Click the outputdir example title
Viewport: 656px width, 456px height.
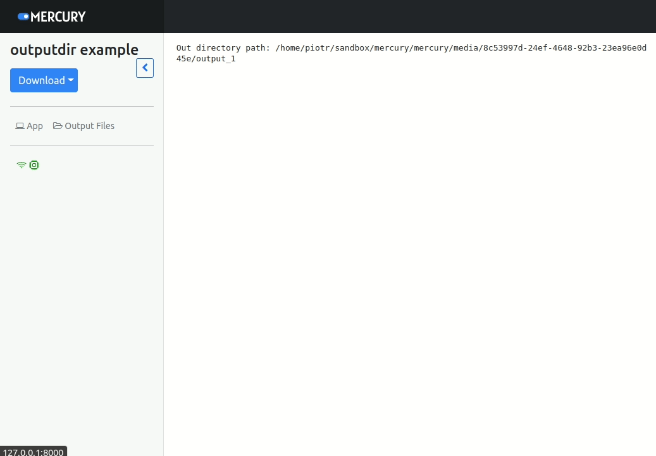(x=74, y=49)
